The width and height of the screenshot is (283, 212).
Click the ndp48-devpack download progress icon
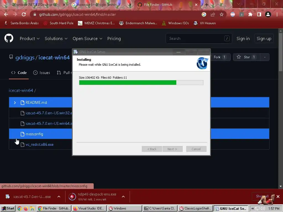point(72,197)
